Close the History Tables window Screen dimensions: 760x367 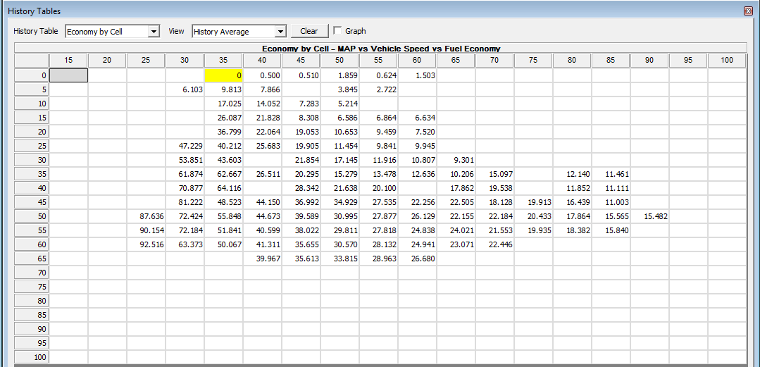(x=748, y=11)
